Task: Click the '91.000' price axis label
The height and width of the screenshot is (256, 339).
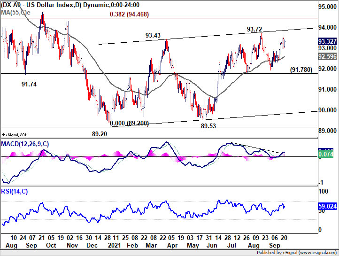Action: point(328,89)
